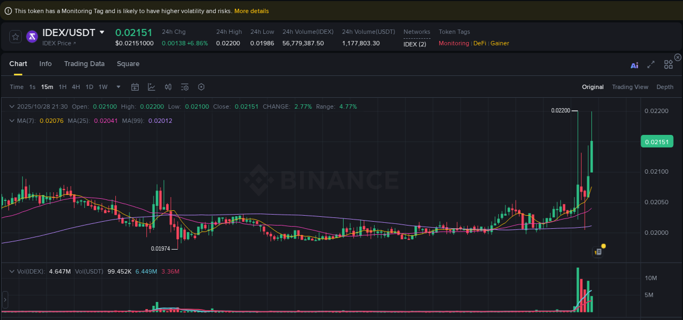This screenshot has width=683, height=320.
Task: Select the 1D timeframe
Action: click(89, 87)
